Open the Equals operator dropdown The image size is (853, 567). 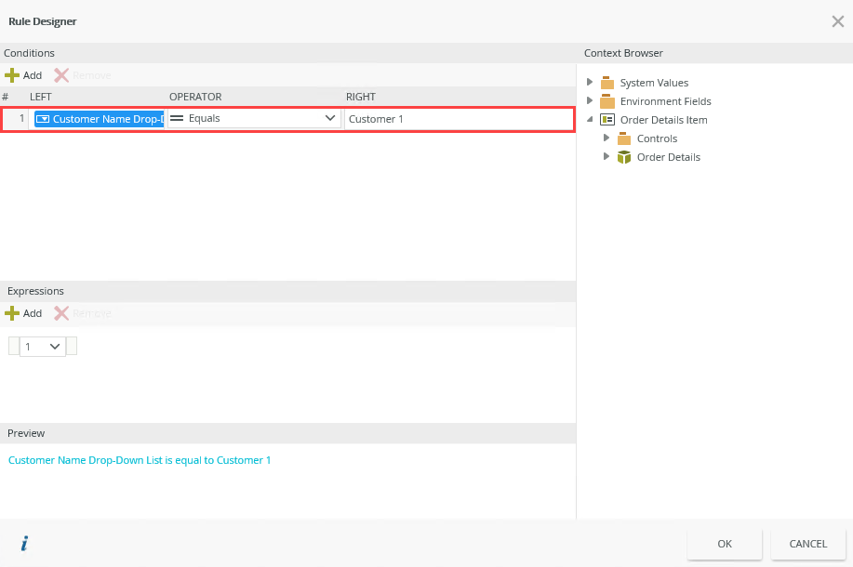(x=329, y=119)
